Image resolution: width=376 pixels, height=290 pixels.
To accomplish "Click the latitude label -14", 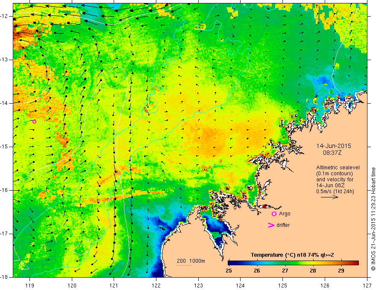I will click(5, 103).
